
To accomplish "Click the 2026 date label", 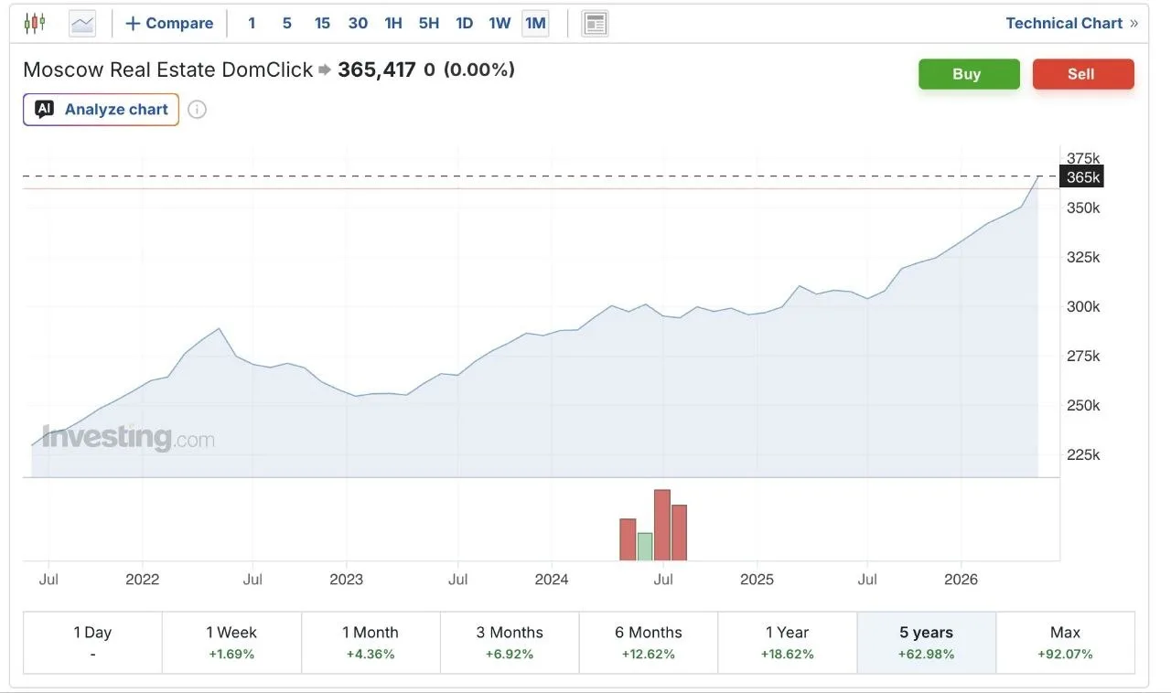I will [x=961, y=579].
